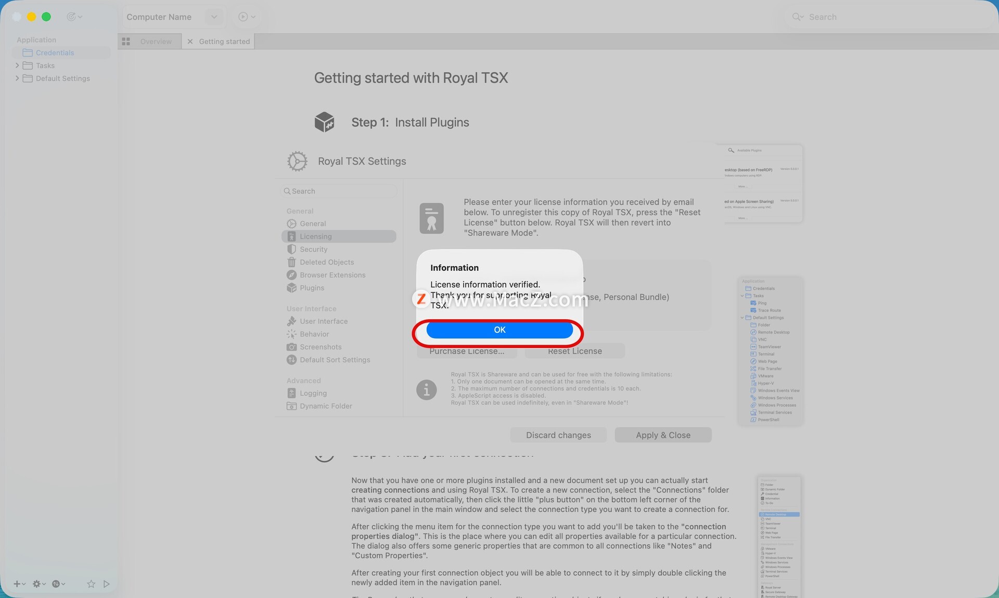This screenshot has width=999, height=598.
Task: Click the available plugins thumbnail image
Action: click(x=763, y=184)
